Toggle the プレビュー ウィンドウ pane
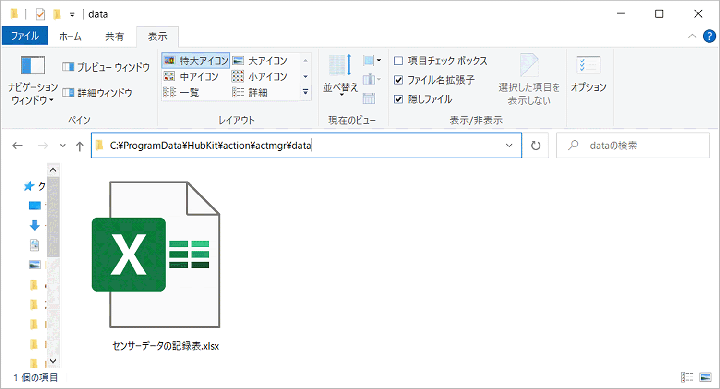 (x=107, y=67)
